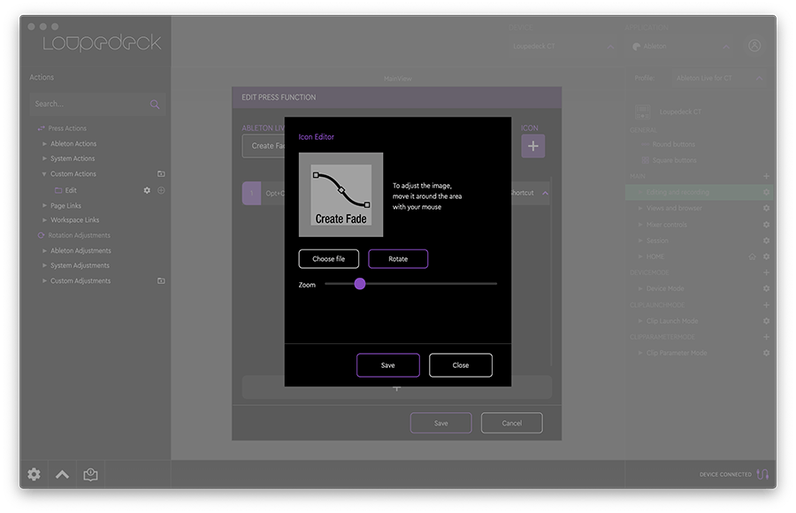Collapse the Shortcut section chevron

[546, 192]
